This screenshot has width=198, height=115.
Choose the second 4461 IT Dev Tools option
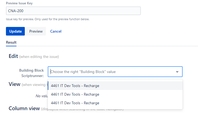(75, 94)
